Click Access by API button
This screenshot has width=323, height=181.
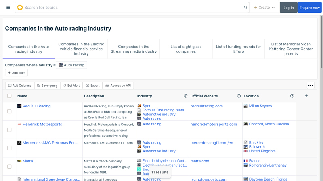tap(118, 86)
